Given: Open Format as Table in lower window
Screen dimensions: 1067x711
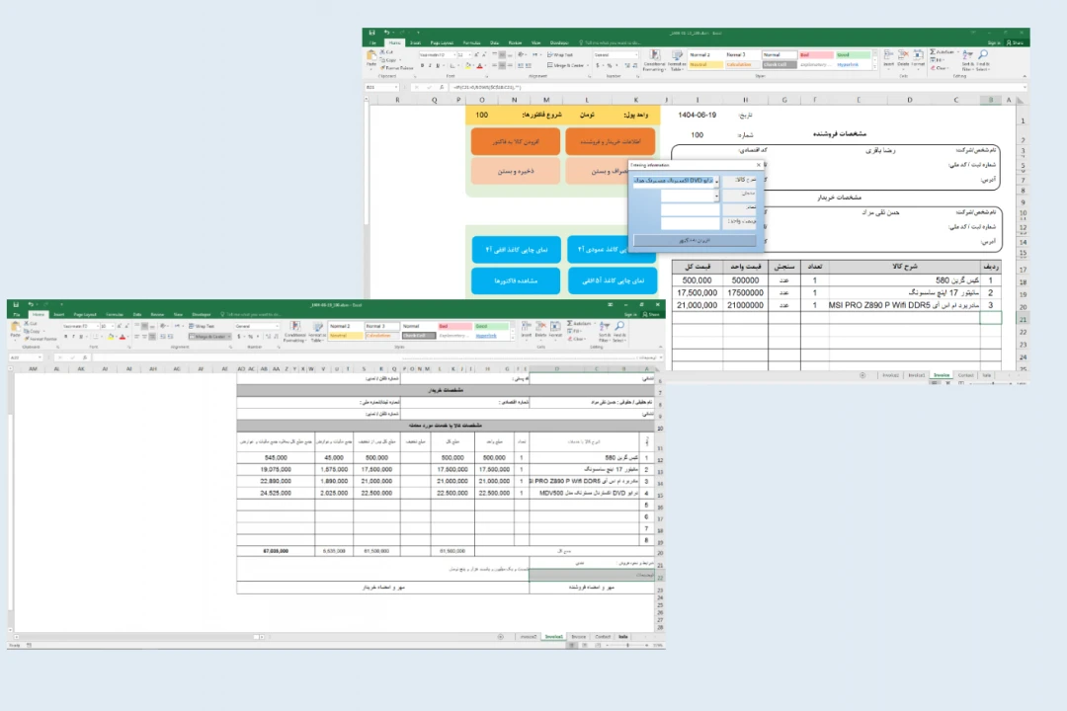Looking at the screenshot, I should click(x=317, y=332).
